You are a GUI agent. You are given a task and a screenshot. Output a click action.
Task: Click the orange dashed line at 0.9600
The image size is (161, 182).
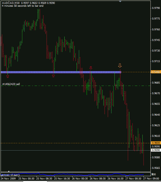pyautogui.click(x=75, y=143)
